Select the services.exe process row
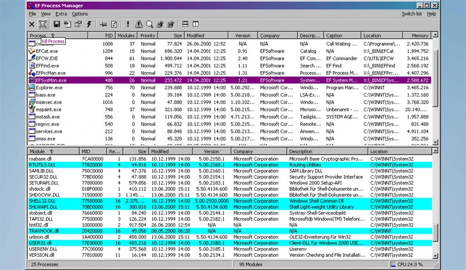Screen dimensions: 466x270 point(230,132)
